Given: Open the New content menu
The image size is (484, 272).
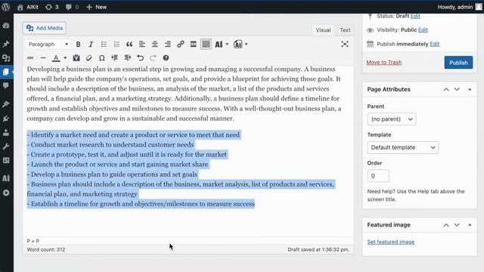Looking at the screenshot, I should click(x=97, y=7).
